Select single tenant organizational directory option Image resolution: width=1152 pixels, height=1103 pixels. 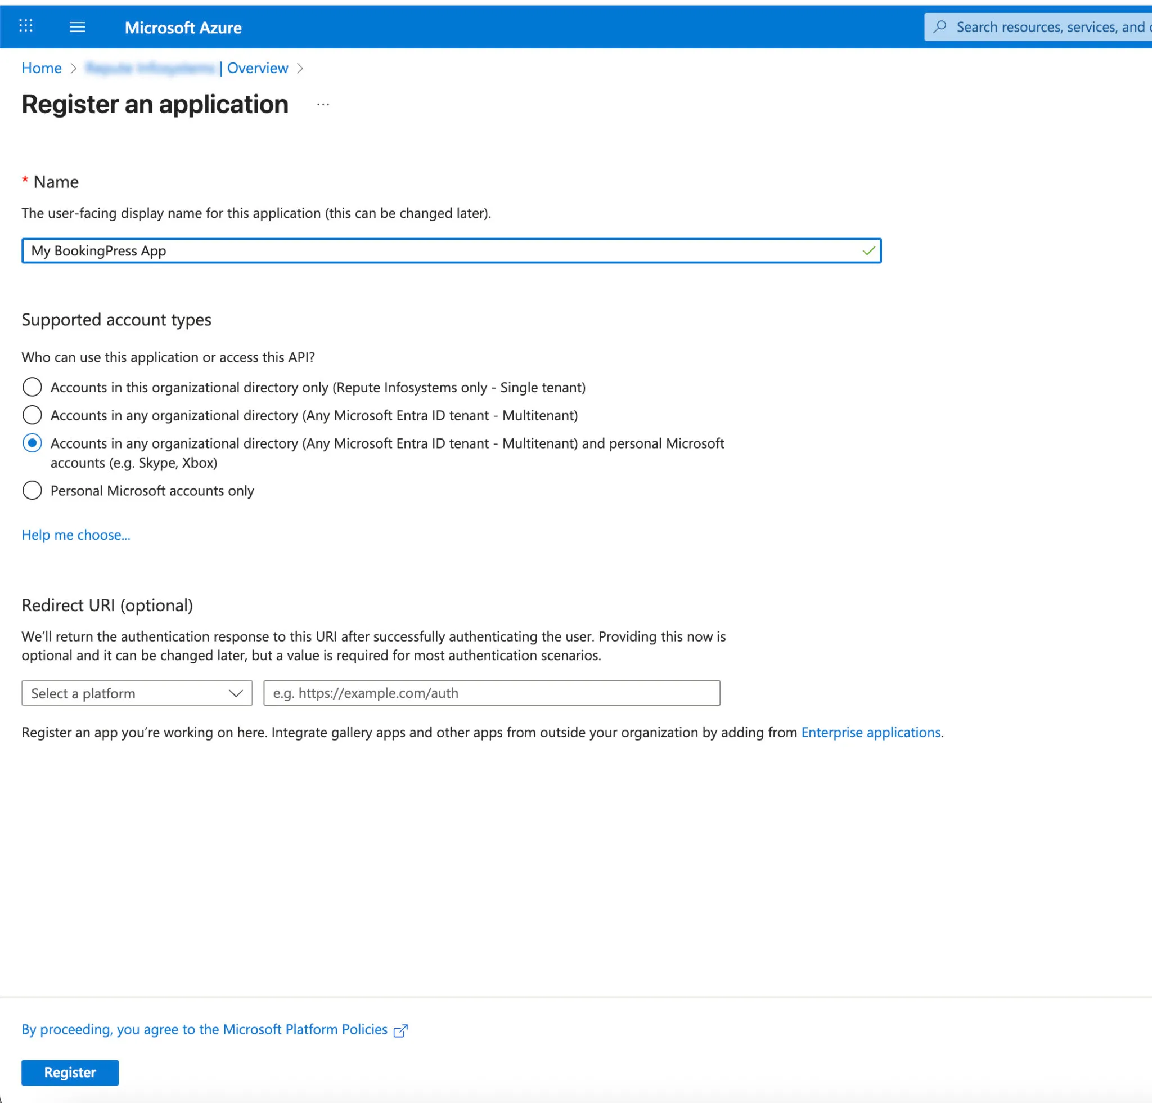click(32, 388)
